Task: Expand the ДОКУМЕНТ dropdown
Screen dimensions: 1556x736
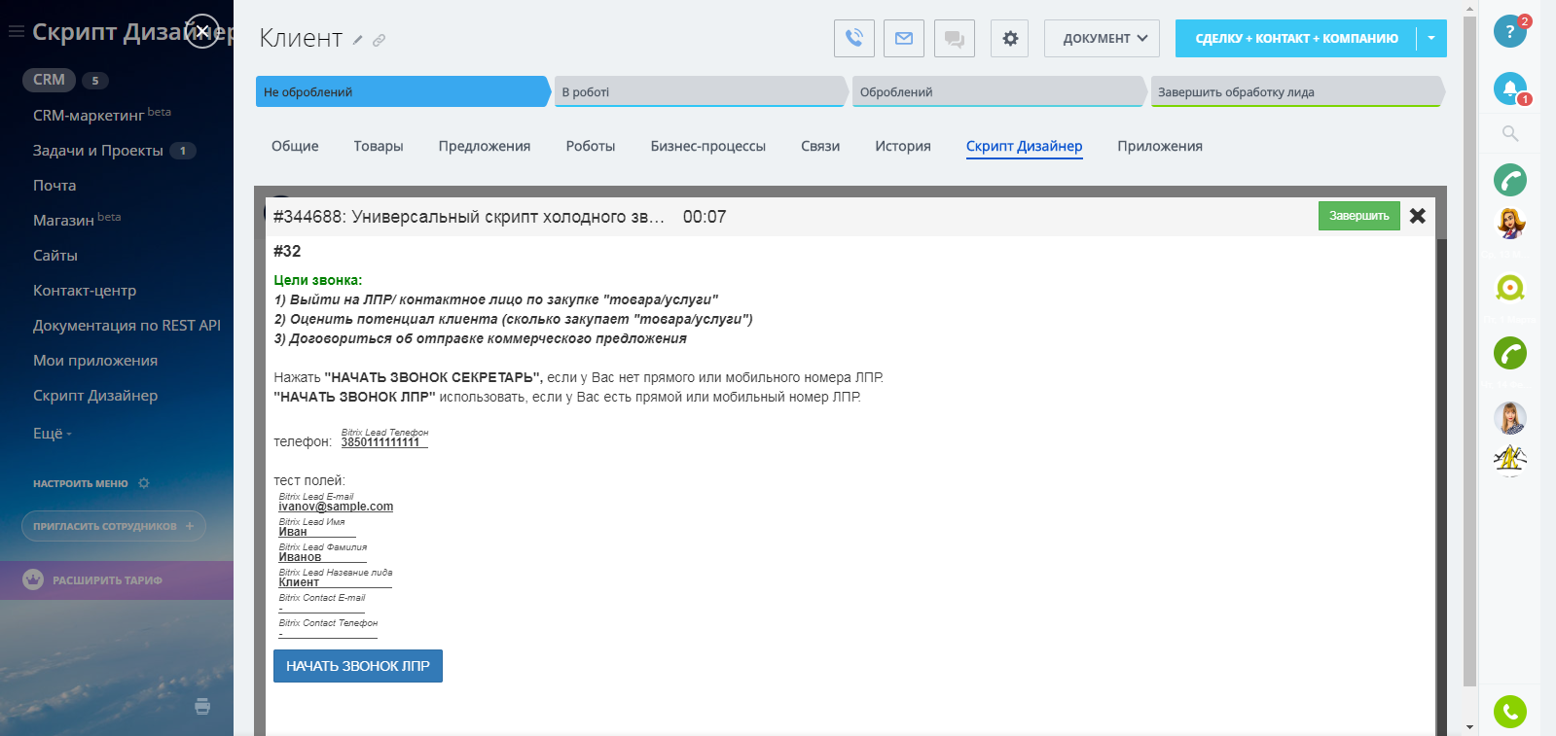Action: coord(1104,39)
